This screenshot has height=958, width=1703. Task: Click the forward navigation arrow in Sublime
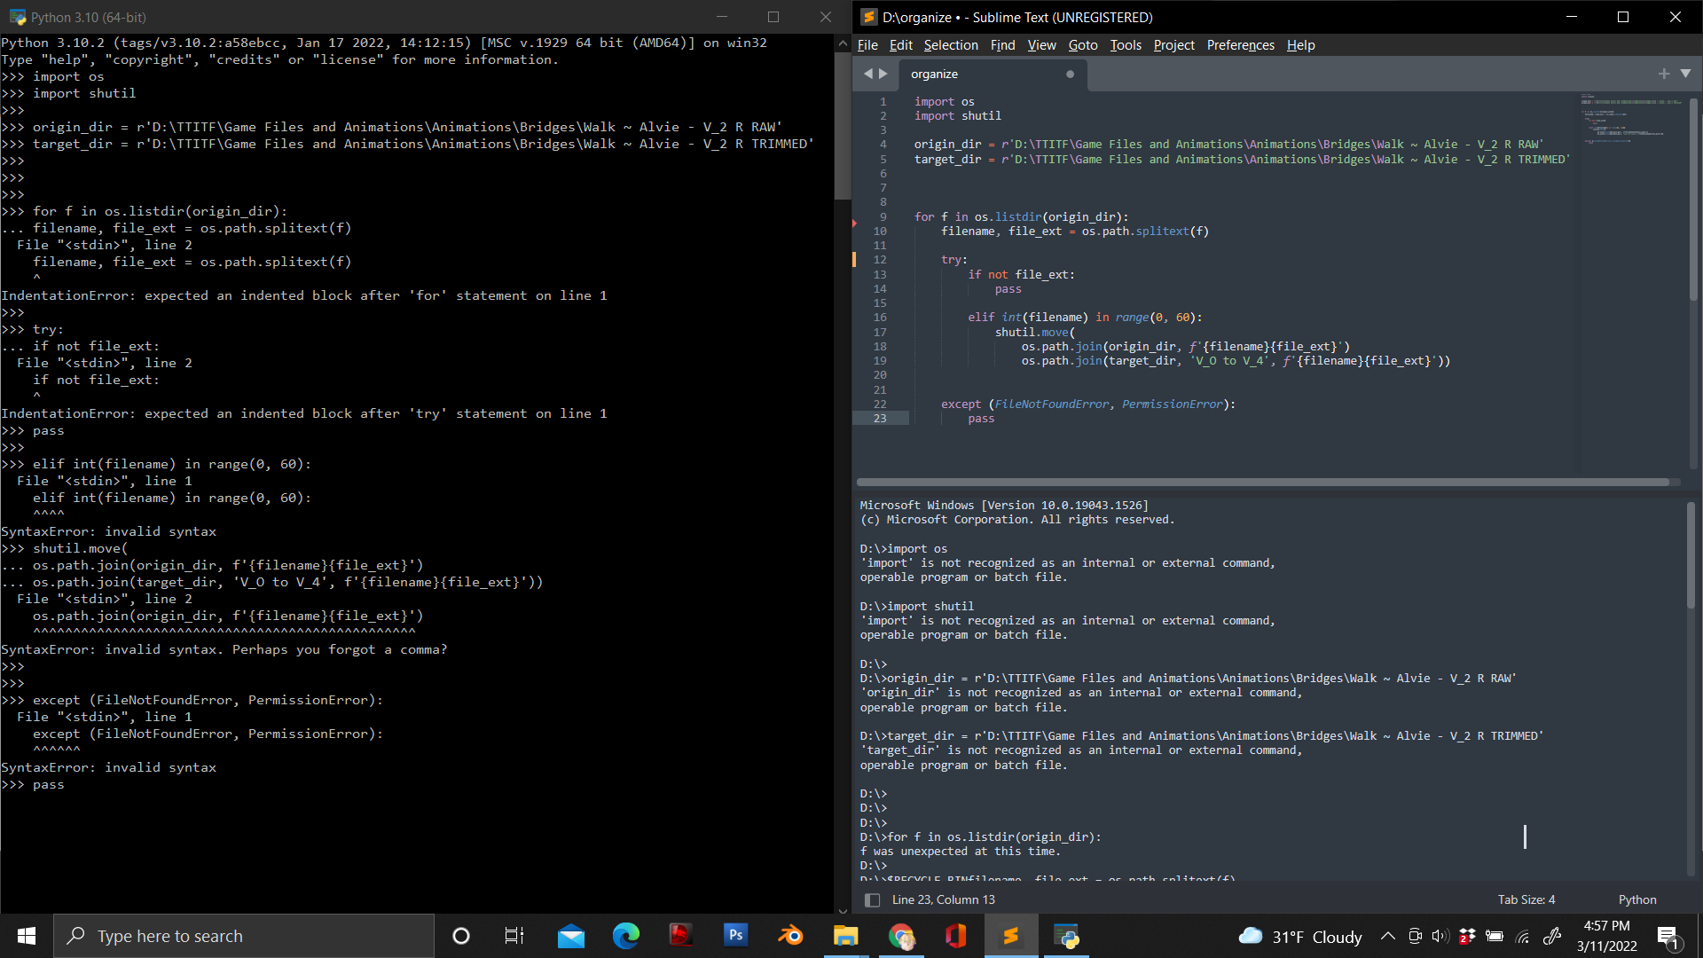tap(884, 74)
